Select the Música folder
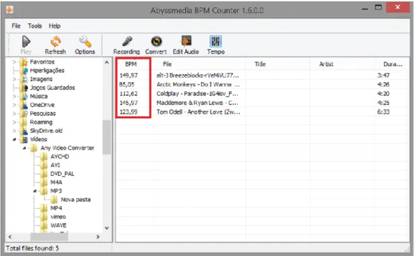The image size is (417, 256). (39, 96)
